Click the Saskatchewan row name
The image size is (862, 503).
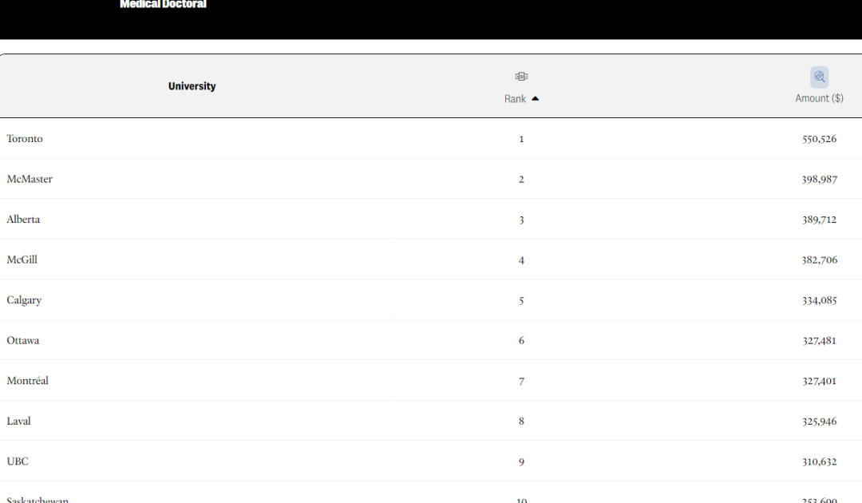(38, 499)
